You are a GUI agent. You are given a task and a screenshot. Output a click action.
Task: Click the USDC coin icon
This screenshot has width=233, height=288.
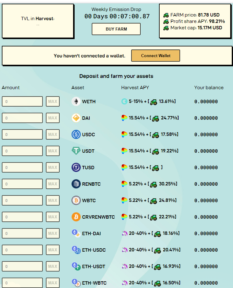click(x=76, y=134)
